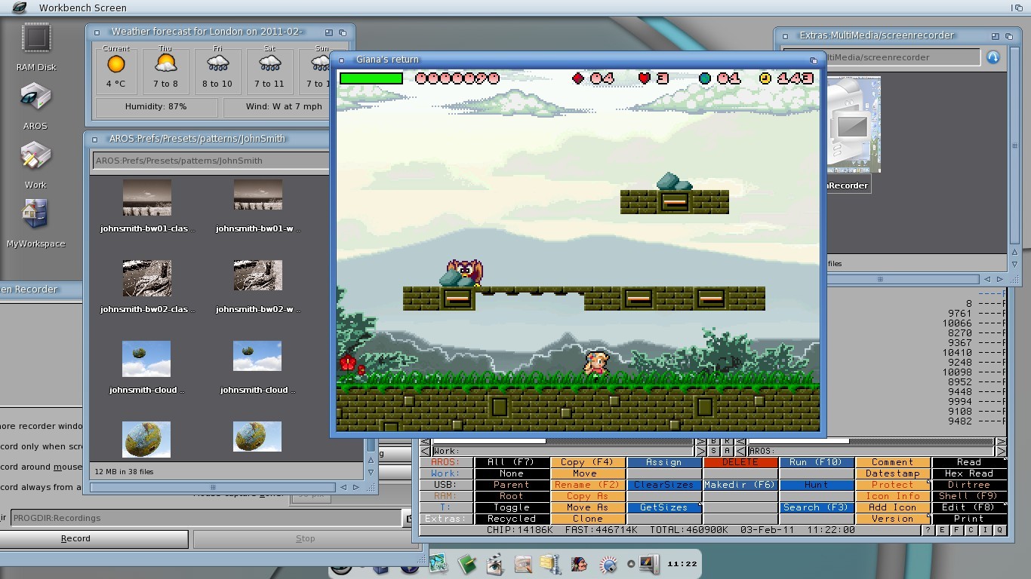Image resolution: width=1031 pixels, height=579 pixels.
Task: Click the green health bar in Giana's return
Action: (x=371, y=78)
